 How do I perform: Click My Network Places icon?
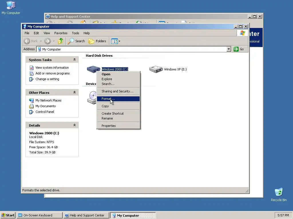coord(31,100)
